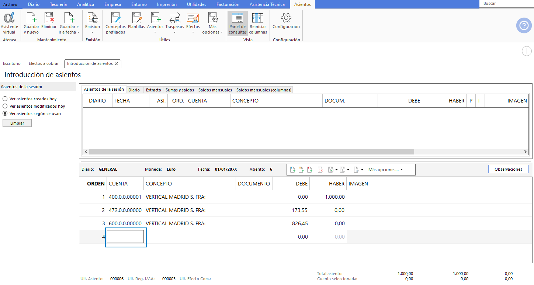Expand the Emisión dropdown arrow
The width and height of the screenshot is (534, 285).
tap(93, 32)
